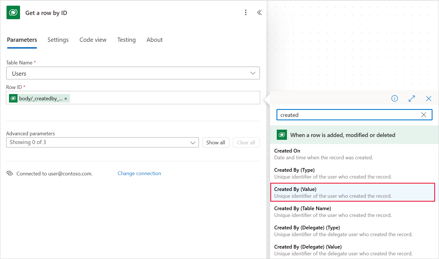Select Created By (Value) dynamic content
This screenshot has height=259, width=439.
[353, 192]
